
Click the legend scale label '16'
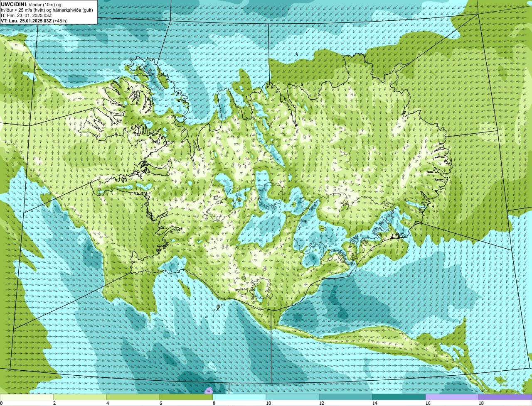(428, 403)
